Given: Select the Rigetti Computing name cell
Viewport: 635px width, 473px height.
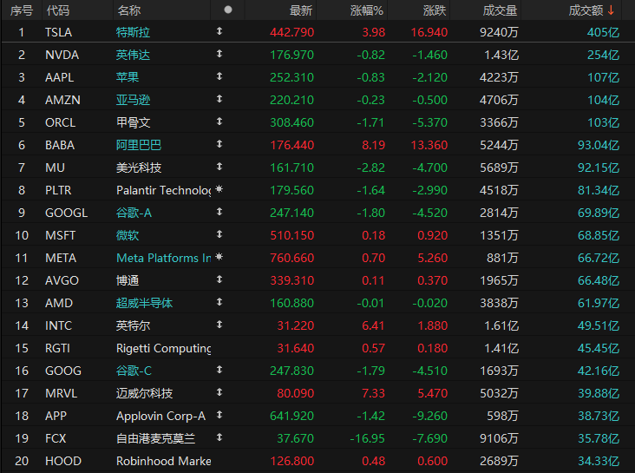Looking at the screenshot, I should pos(164,348).
